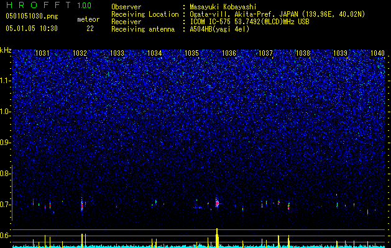
Task: Click the strong meteor echo just before 1036
Action: pos(217,203)
